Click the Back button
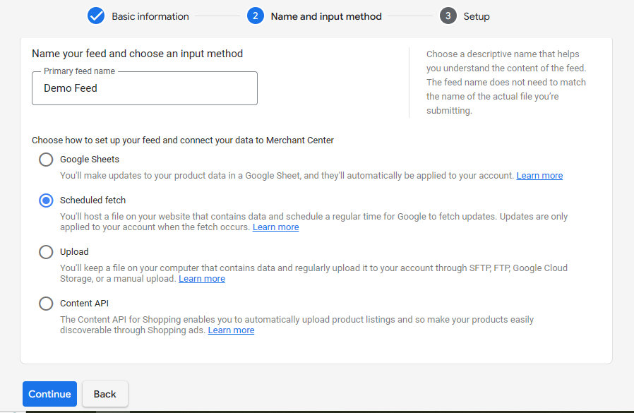634x413 pixels. point(105,394)
